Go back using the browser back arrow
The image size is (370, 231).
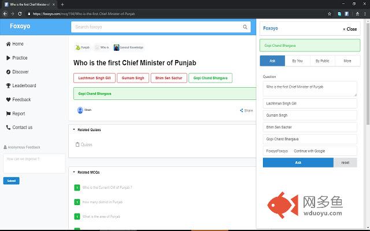[5, 14]
